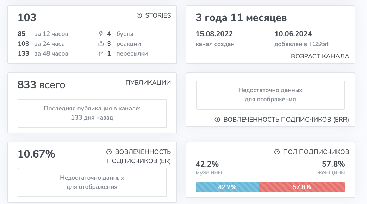Select the 10.67% engagement rate value
This screenshot has height=204, width=367.
click(x=36, y=154)
